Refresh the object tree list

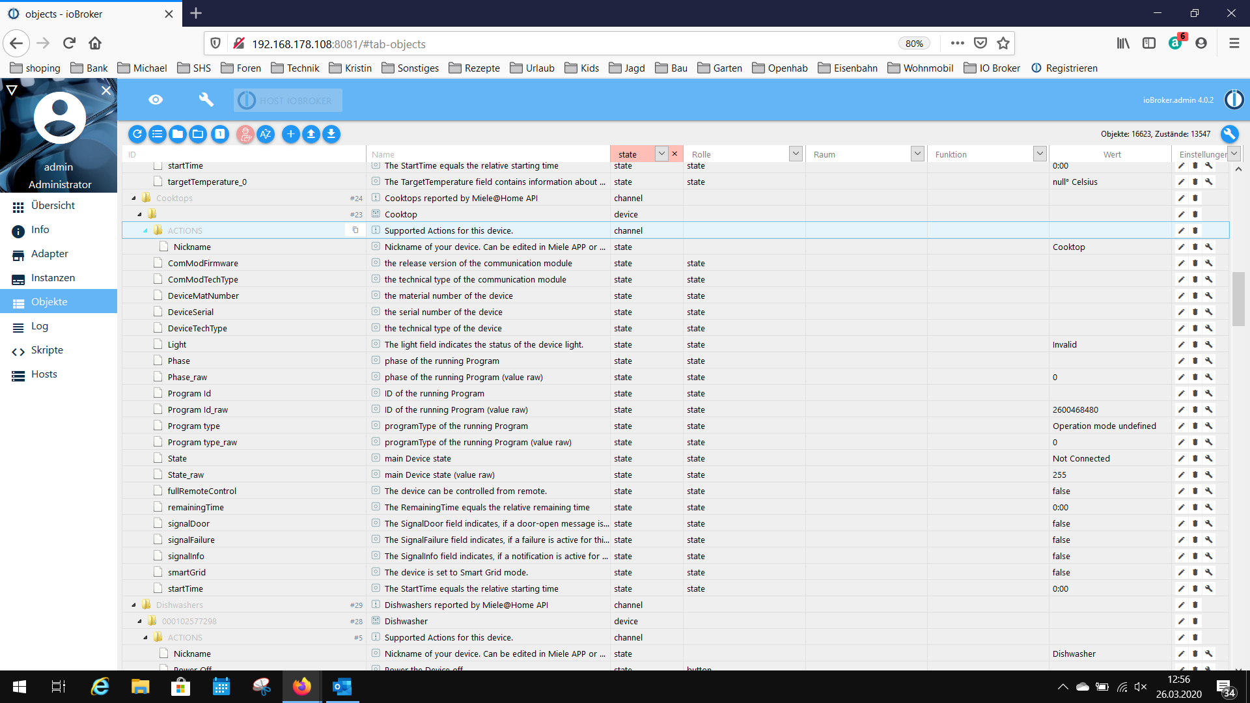(x=137, y=134)
